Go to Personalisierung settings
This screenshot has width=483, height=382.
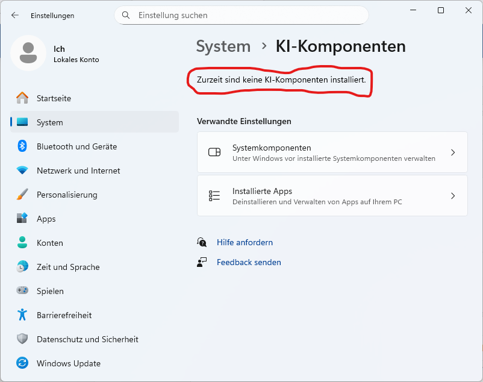pos(95,194)
